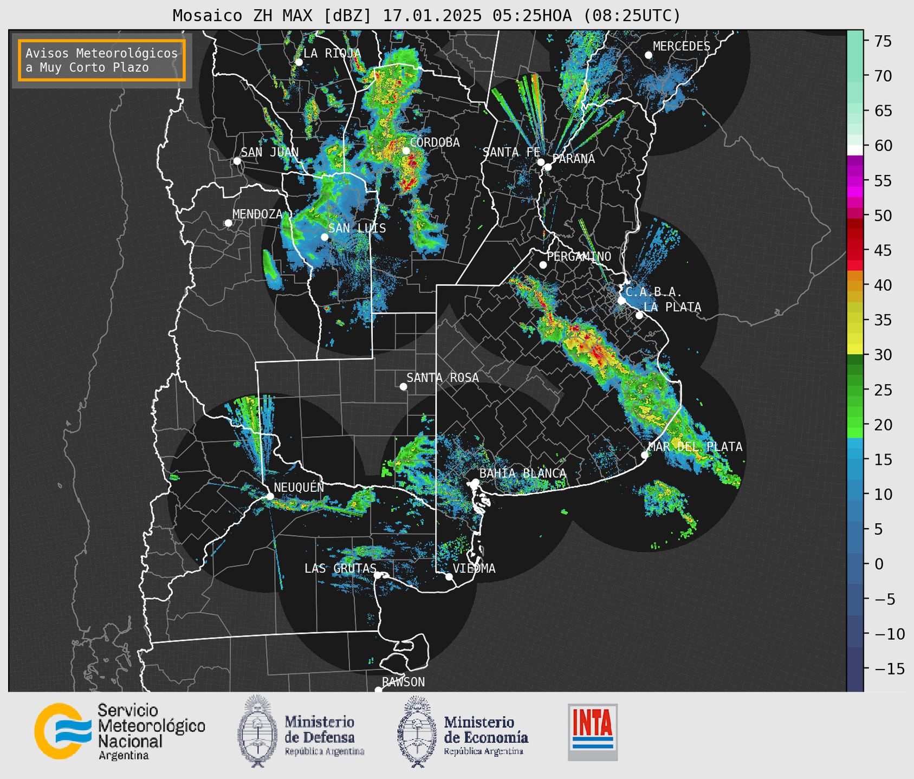The width and height of the screenshot is (914, 779).
Task: Click the Ministerio de Defensa text
Action: coord(320,730)
